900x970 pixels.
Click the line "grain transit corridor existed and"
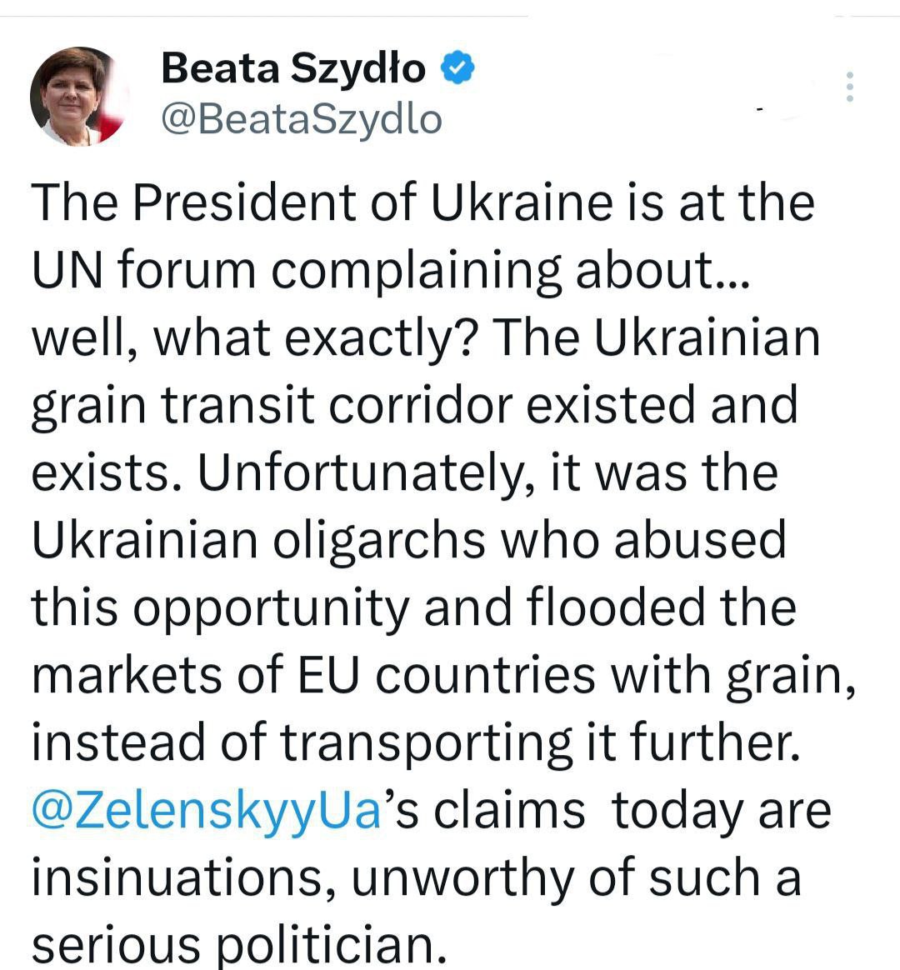click(x=414, y=406)
